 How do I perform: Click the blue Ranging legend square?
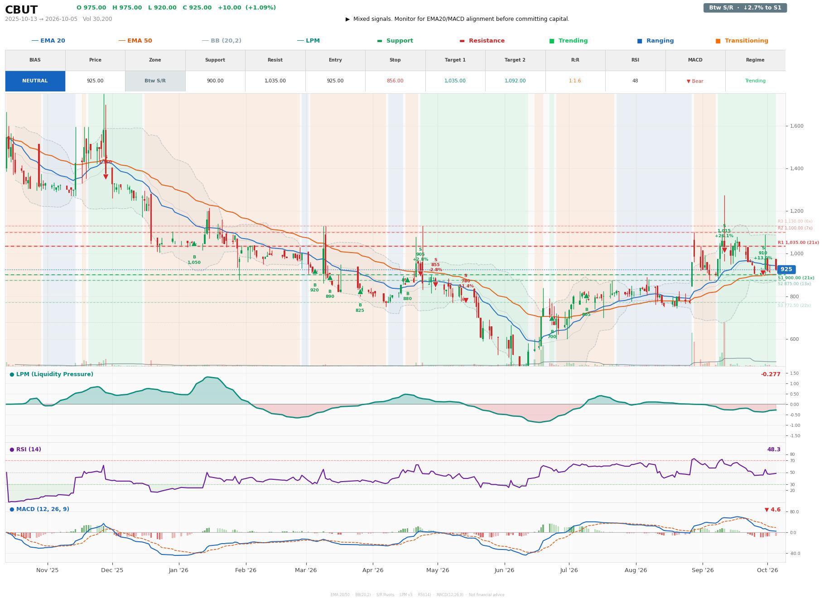640,41
